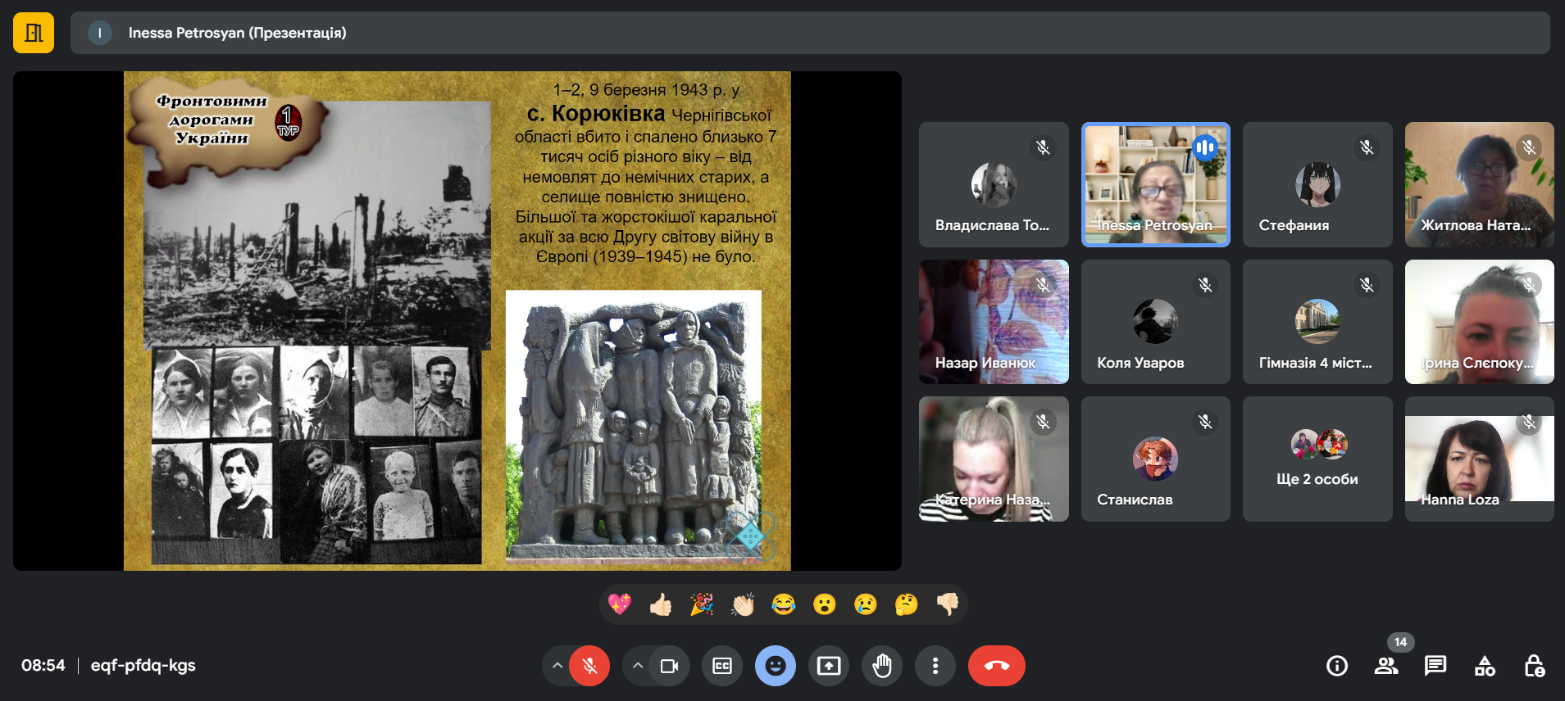
Task: Open the 'Ще 2 особи' tile
Action: click(1317, 459)
